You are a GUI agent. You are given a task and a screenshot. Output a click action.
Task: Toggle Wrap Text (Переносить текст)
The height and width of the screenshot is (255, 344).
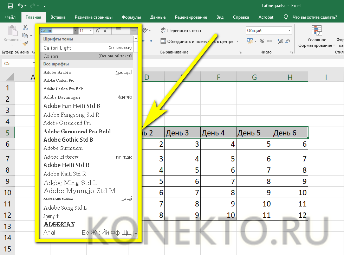coord(181,31)
